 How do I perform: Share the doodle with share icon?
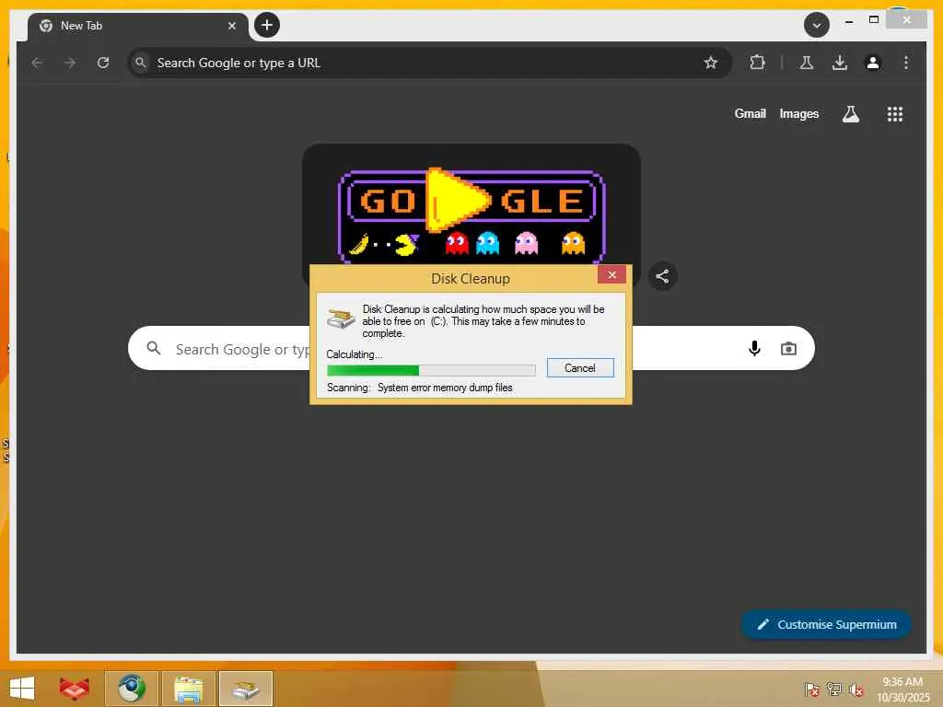click(x=662, y=276)
